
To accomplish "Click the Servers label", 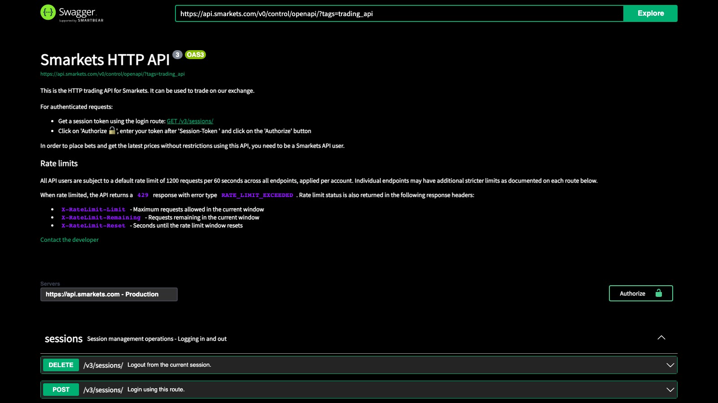I will 50,283.
